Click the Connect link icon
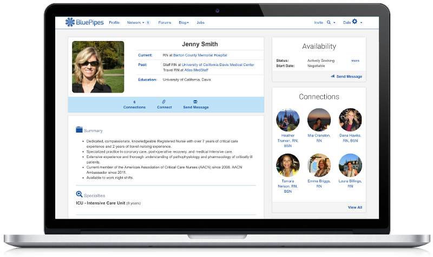 coord(164,102)
